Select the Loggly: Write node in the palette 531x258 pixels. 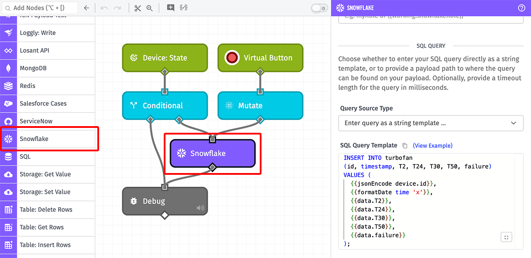point(47,33)
